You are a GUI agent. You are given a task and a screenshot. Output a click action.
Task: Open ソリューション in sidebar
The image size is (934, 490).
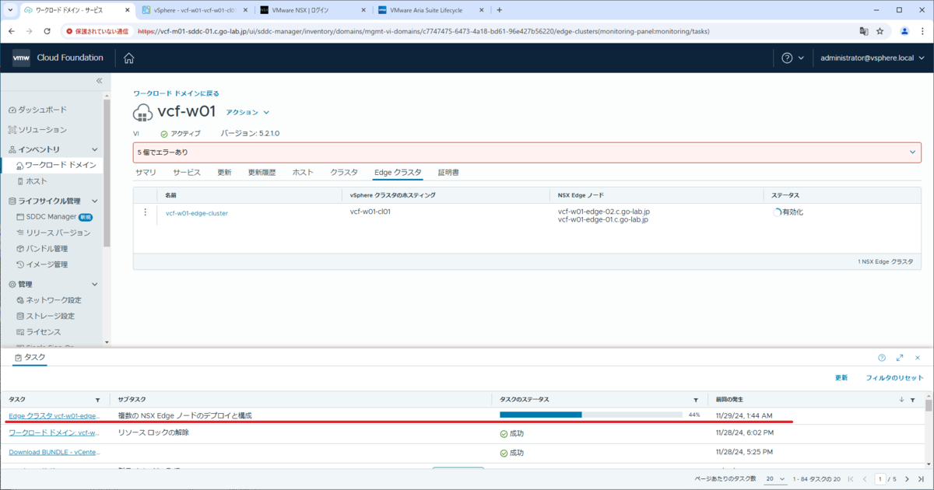43,129
